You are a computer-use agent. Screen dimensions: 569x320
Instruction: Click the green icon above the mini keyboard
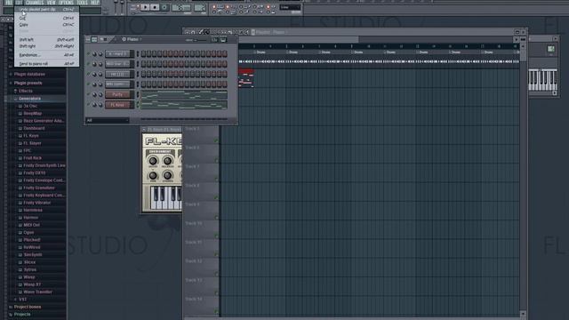click(551, 49)
